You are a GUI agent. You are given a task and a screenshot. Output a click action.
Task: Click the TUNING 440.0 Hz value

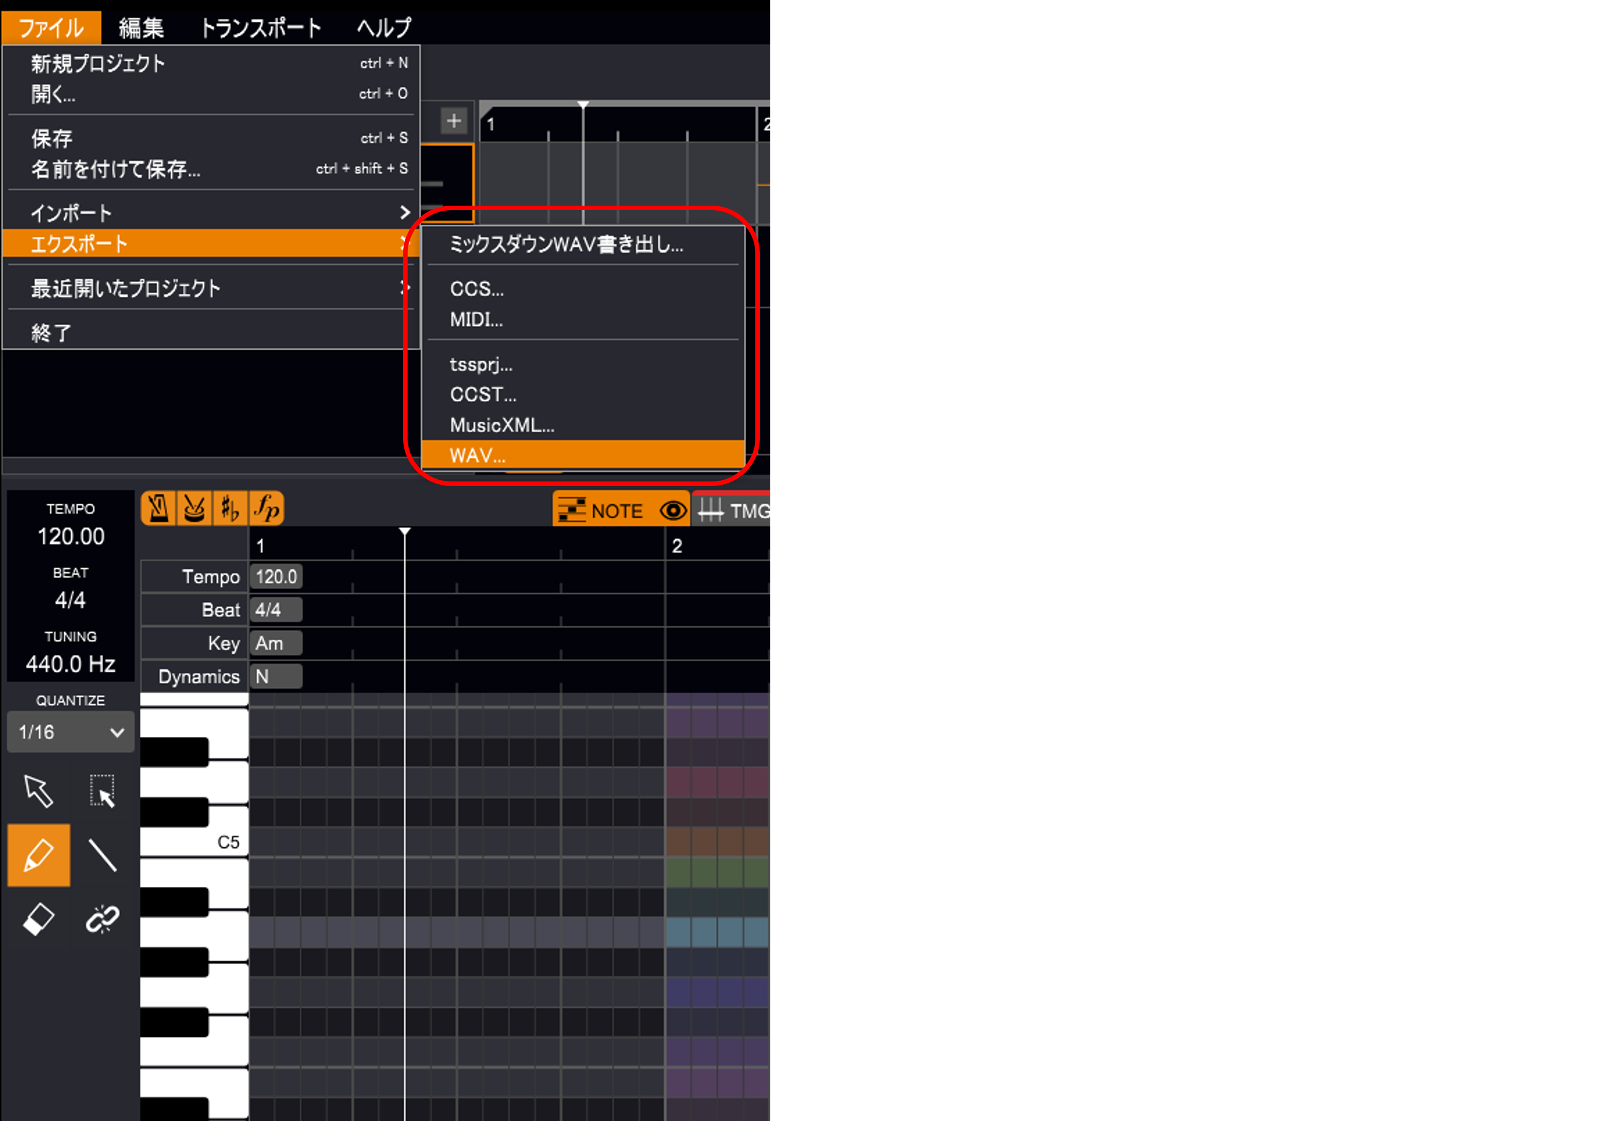click(71, 664)
